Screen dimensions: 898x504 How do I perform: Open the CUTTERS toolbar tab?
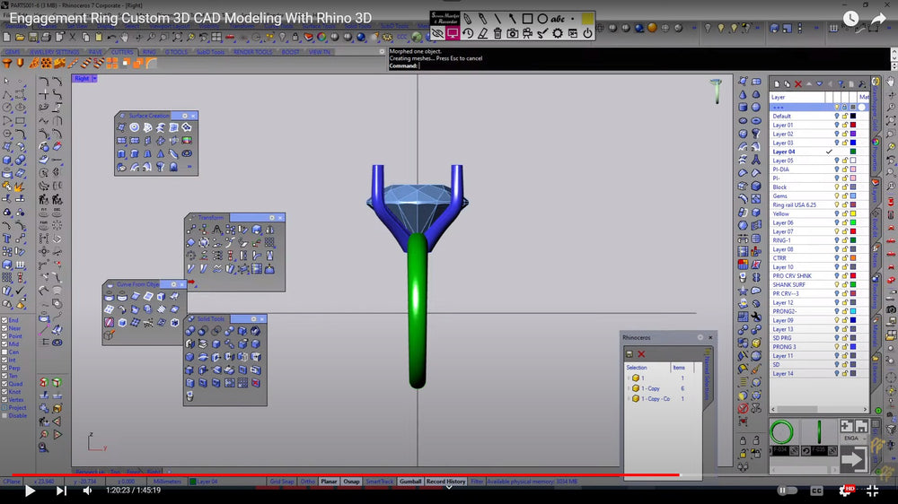(122, 52)
